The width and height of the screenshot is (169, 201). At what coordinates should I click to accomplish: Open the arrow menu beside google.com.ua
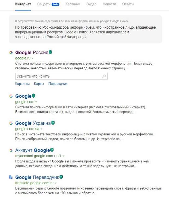coord(42,129)
